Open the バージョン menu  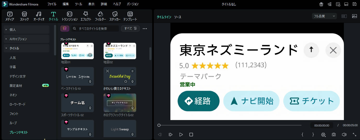coord(133,4)
